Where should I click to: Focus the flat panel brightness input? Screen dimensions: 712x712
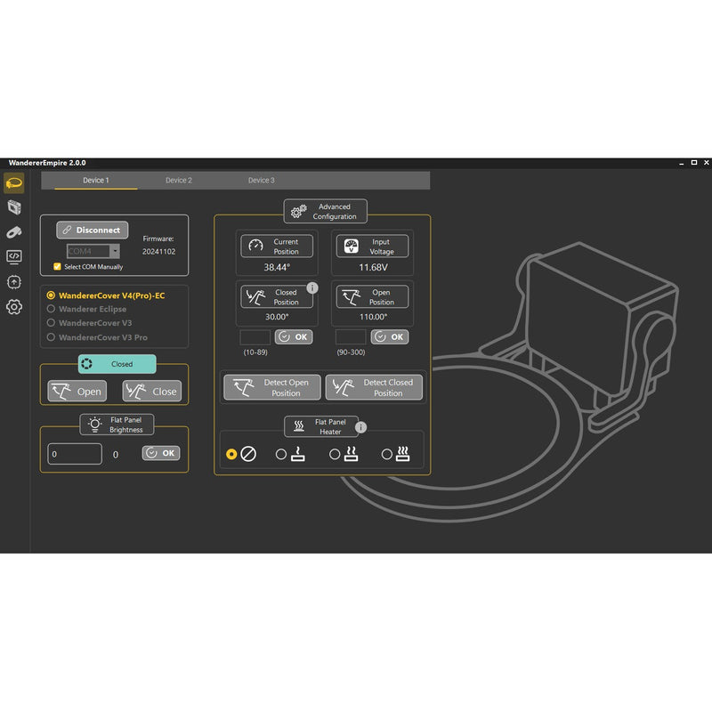[75, 454]
